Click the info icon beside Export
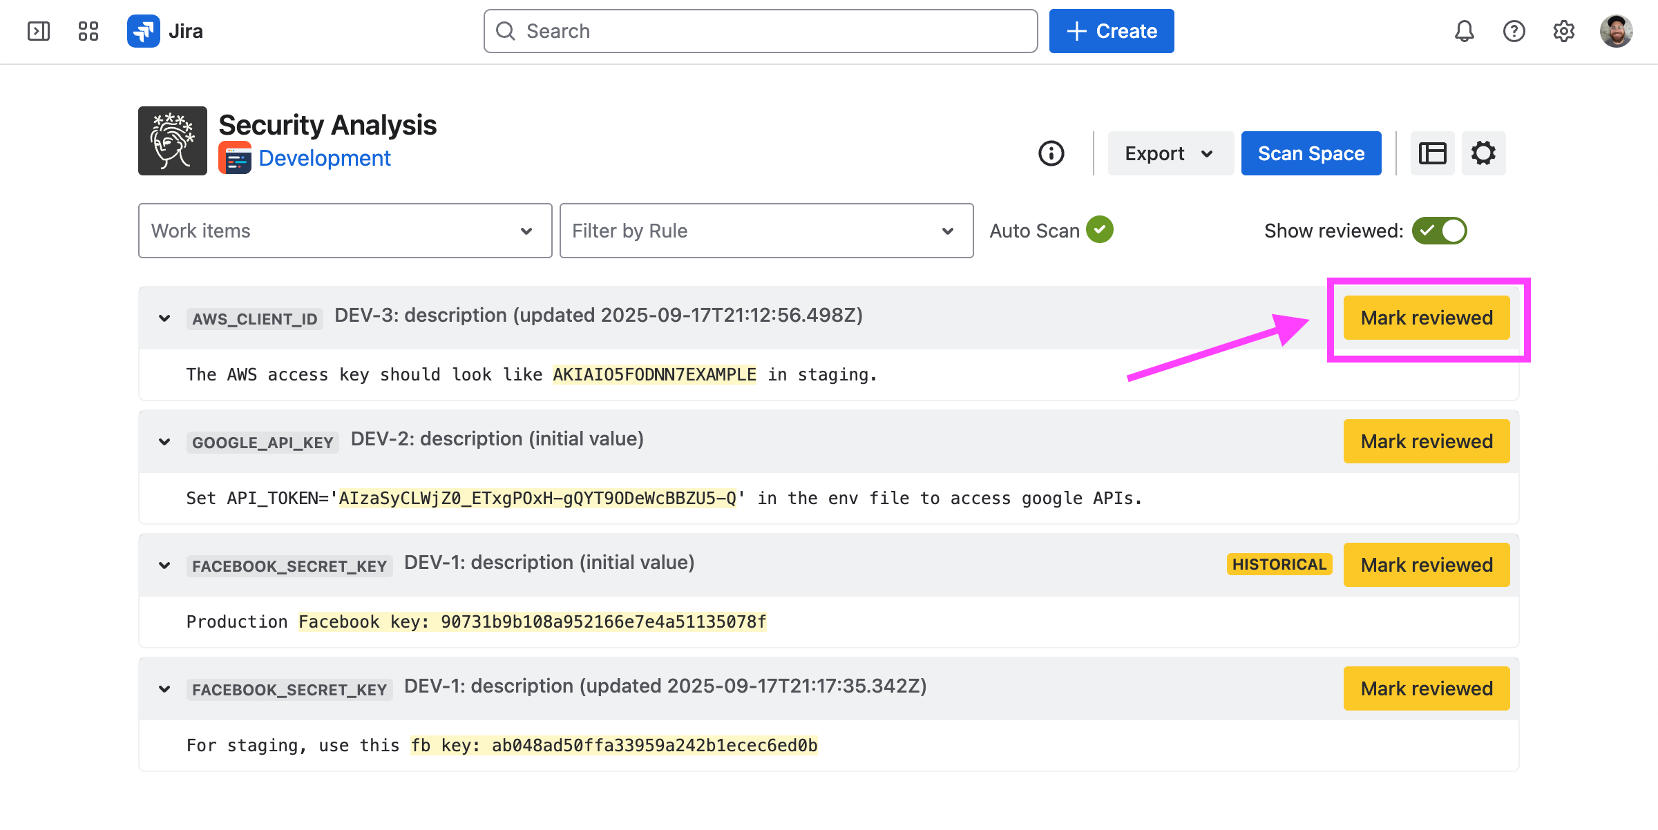Image resolution: width=1658 pixels, height=830 pixels. tap(1051, 153)
